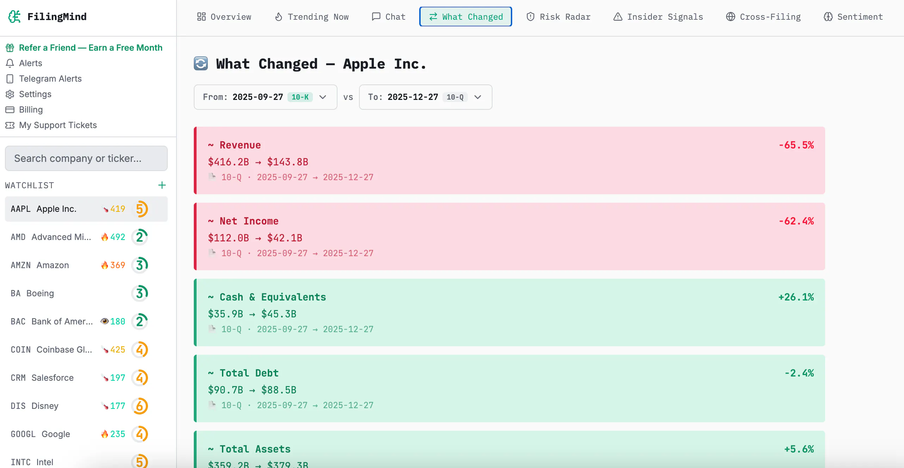Click the document icon in the Net Income card

coord(212,252)
